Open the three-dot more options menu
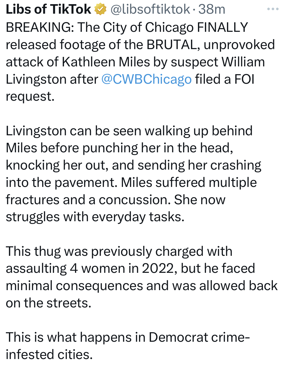 pyautogui.click(x=273, y=9)
